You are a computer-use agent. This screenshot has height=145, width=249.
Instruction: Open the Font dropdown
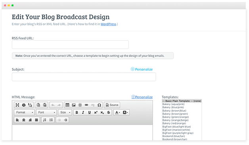tap(46, 112)
